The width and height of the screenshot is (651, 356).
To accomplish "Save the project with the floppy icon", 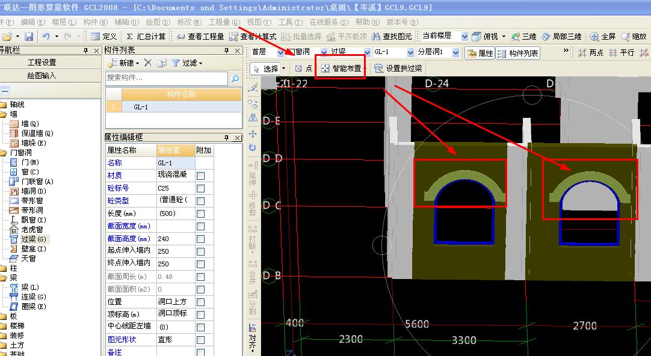I will click(x=29, y=37).
